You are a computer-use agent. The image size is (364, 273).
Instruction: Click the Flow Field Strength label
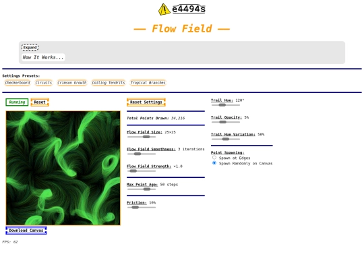(x=149, y=166)
